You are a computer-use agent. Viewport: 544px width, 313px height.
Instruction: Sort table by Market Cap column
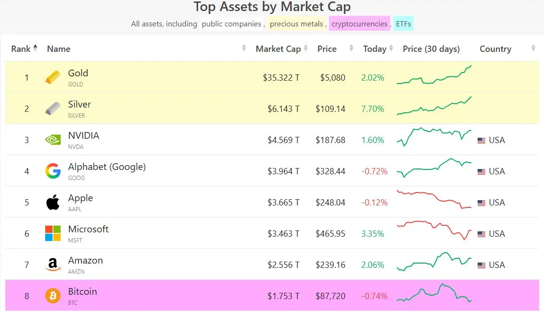tap(278, 48)
